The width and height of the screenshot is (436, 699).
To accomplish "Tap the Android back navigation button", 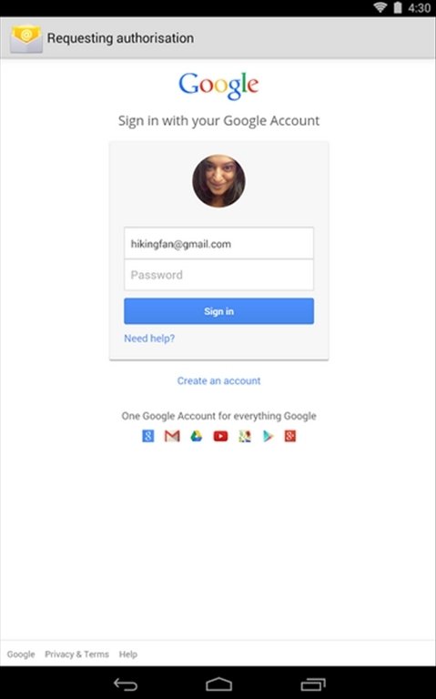I will tap(126, 684).
